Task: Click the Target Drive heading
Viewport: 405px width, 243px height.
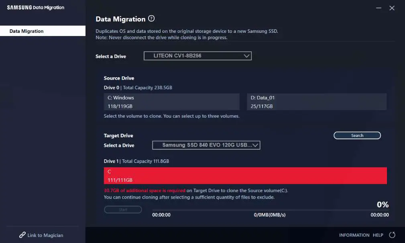Action: coord(118,136)
